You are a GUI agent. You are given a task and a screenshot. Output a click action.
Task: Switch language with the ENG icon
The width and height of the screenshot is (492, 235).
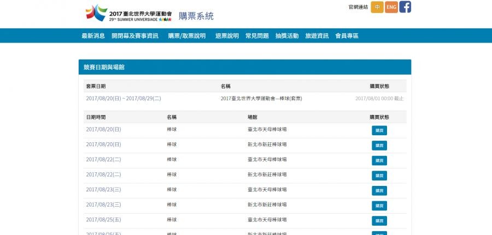pos(391,7)
